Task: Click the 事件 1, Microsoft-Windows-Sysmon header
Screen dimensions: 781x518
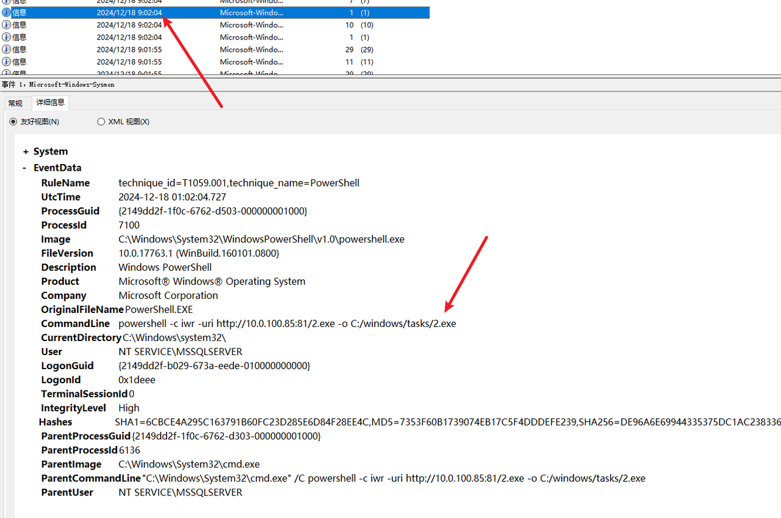Action: tap(58, 84)
